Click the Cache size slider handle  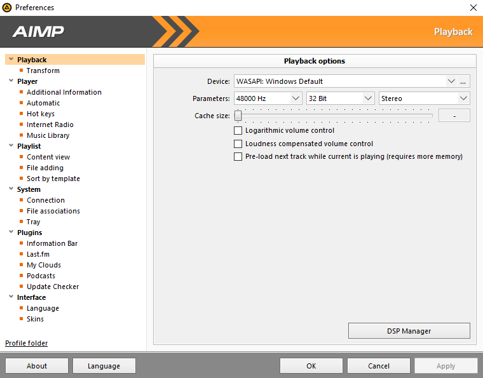coord(238,116)
